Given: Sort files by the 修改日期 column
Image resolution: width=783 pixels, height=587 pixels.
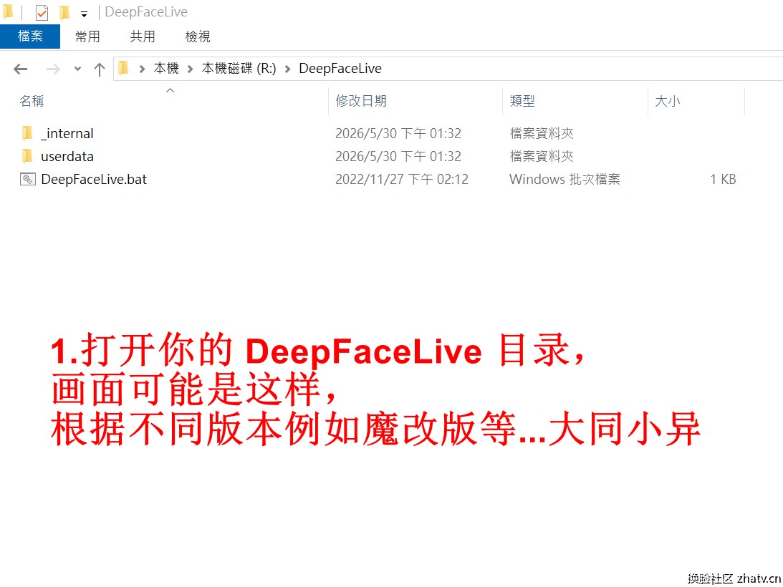Looking at the screenshot, I should (x=361, y=102).
